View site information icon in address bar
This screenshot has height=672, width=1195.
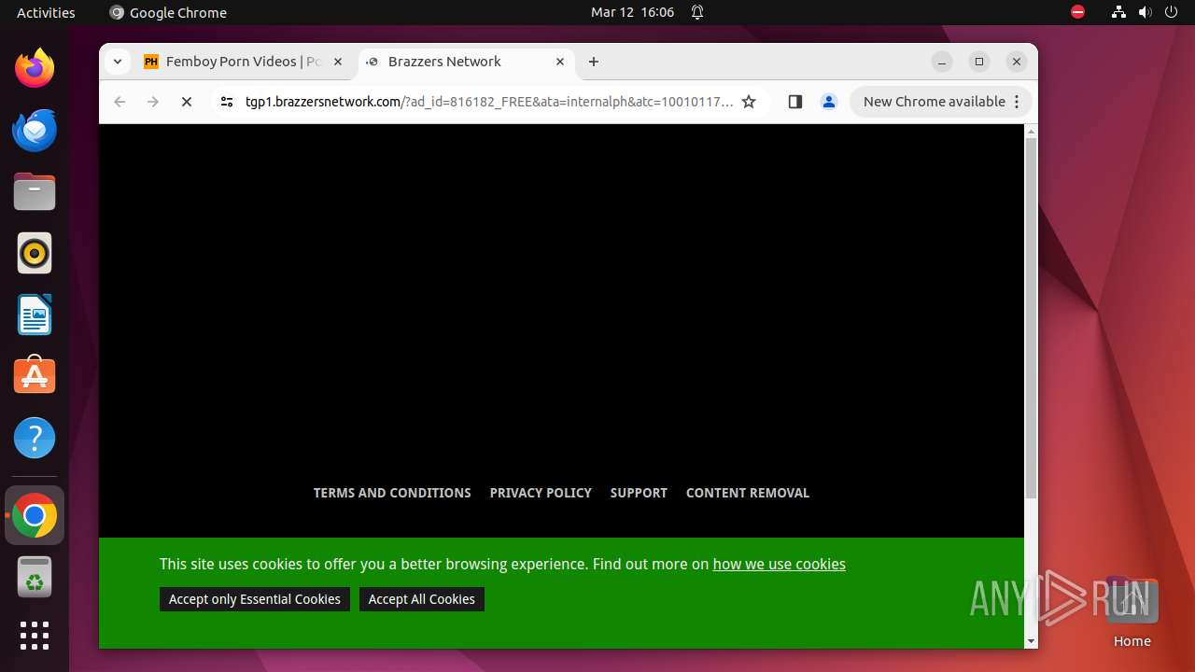pos(226,102)
